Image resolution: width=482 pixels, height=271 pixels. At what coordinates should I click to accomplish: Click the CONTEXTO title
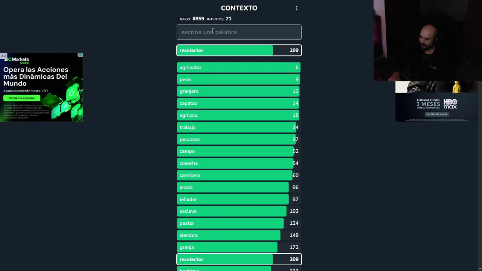coord(239,8)
